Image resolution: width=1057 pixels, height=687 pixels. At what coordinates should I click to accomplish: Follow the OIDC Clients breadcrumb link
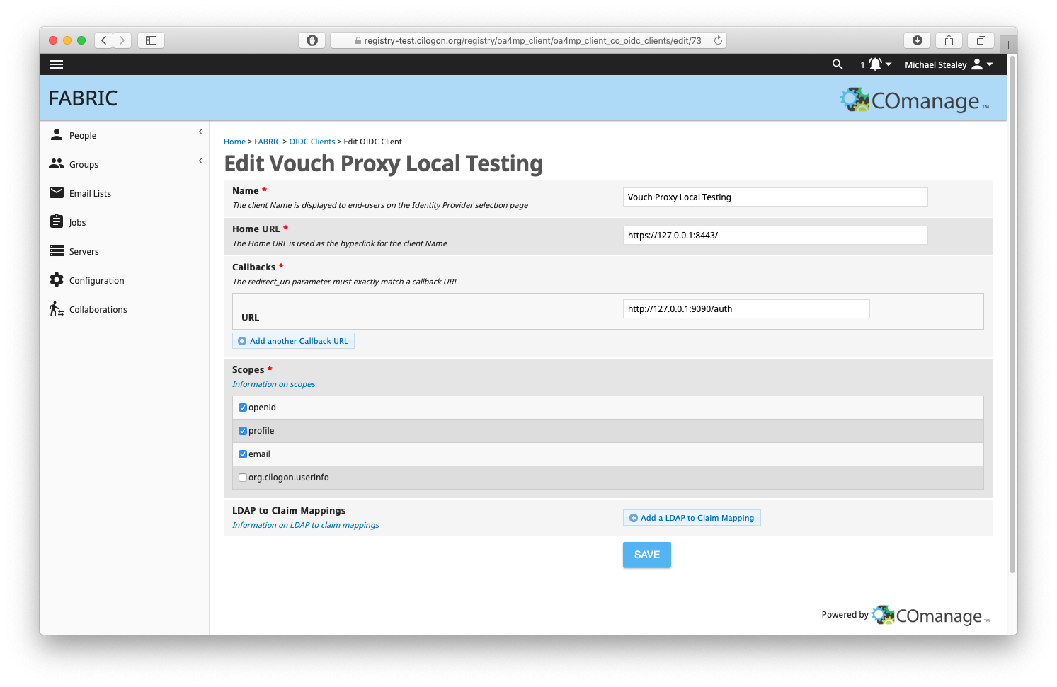point(312,142)
